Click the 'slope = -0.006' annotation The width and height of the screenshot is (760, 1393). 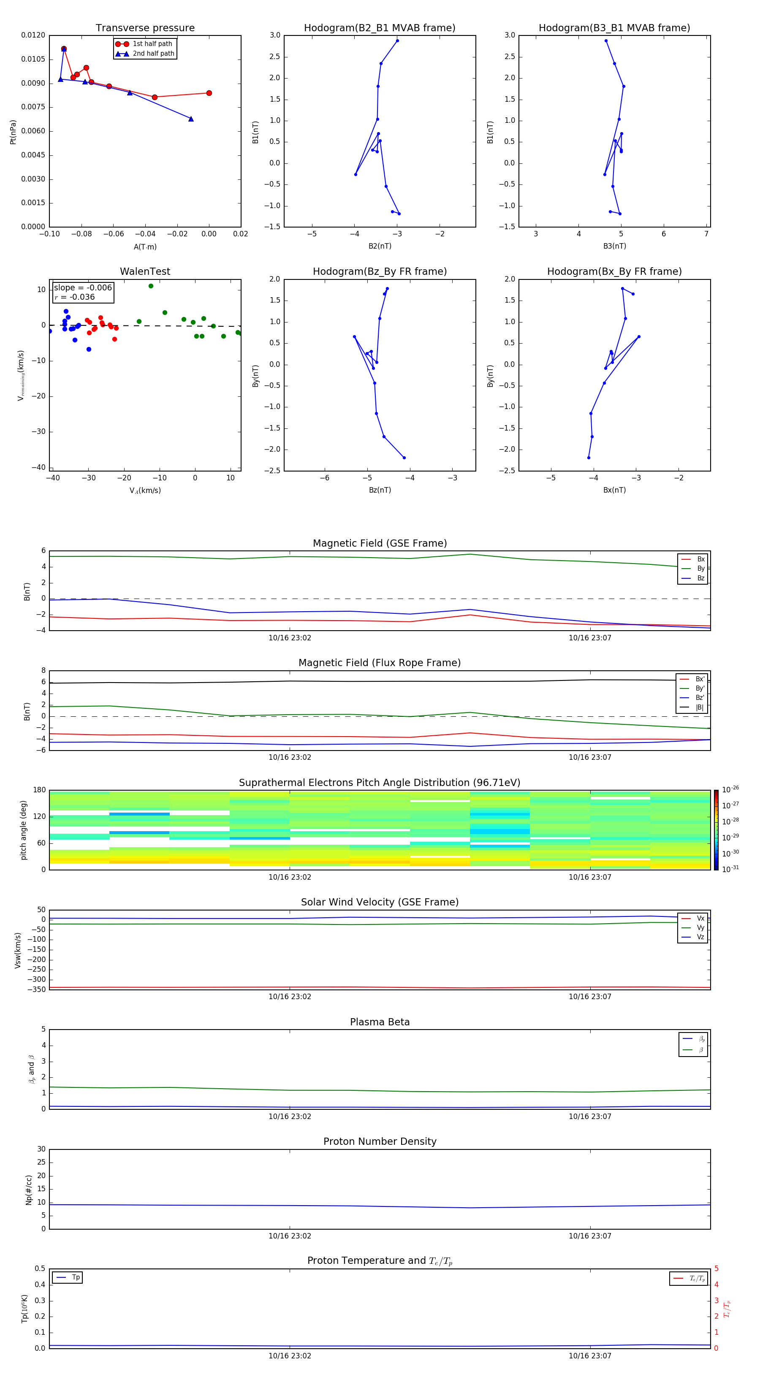[83, 288]
